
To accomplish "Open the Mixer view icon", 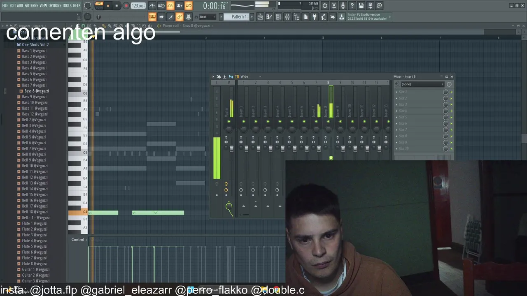I will click(287, 17).
